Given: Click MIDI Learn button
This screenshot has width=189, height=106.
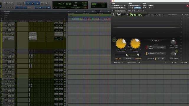Looking at the screenshot, I should point(117,62).
